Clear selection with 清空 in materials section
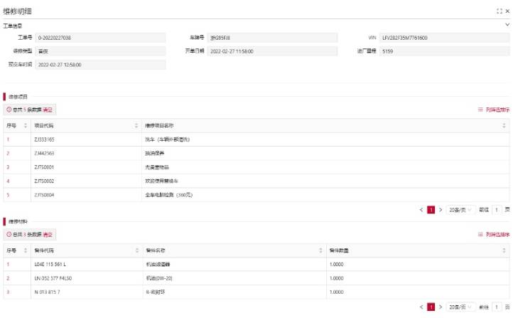Screen dimensions: 513x318 pos(48,234)
